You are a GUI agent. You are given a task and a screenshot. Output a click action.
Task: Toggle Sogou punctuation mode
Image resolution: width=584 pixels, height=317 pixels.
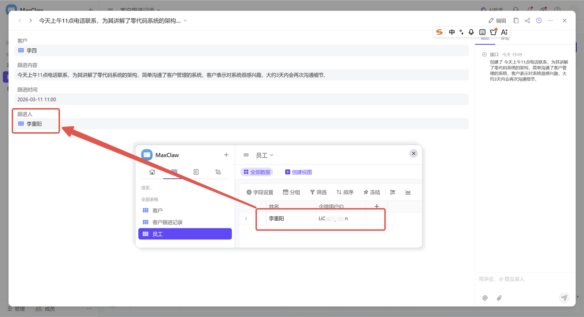pyautogui.click(x=461, y=32)
